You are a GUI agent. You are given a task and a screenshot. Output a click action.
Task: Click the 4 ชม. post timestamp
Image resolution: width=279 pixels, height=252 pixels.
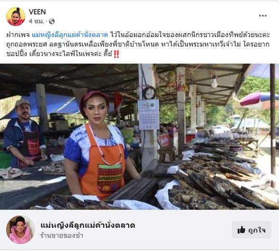click(36, 21)
